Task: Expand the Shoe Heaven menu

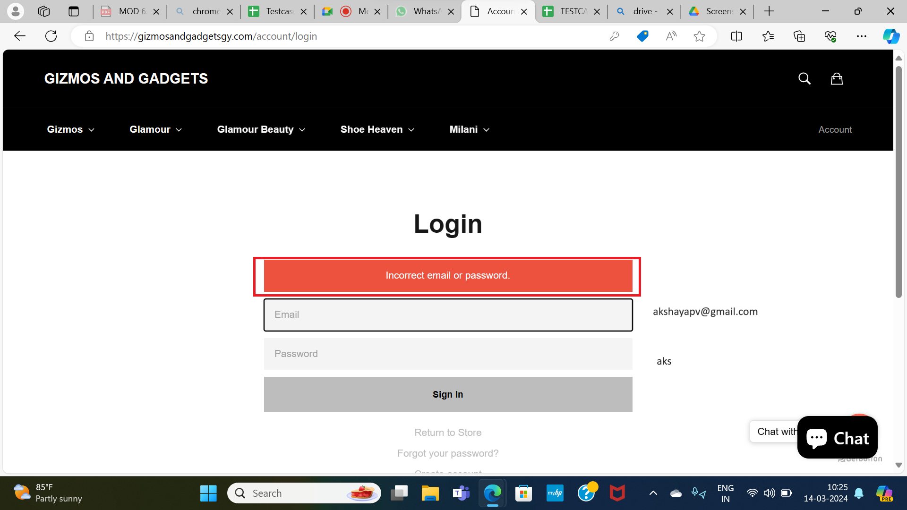Action: tap(377, 129)
